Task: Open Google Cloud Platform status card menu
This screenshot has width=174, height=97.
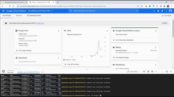Action: pos(156,31)
